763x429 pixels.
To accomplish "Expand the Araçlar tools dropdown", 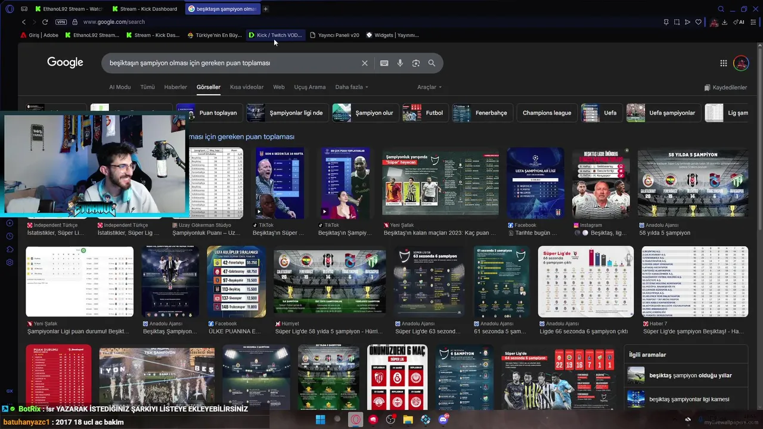I will coord(429,87).
